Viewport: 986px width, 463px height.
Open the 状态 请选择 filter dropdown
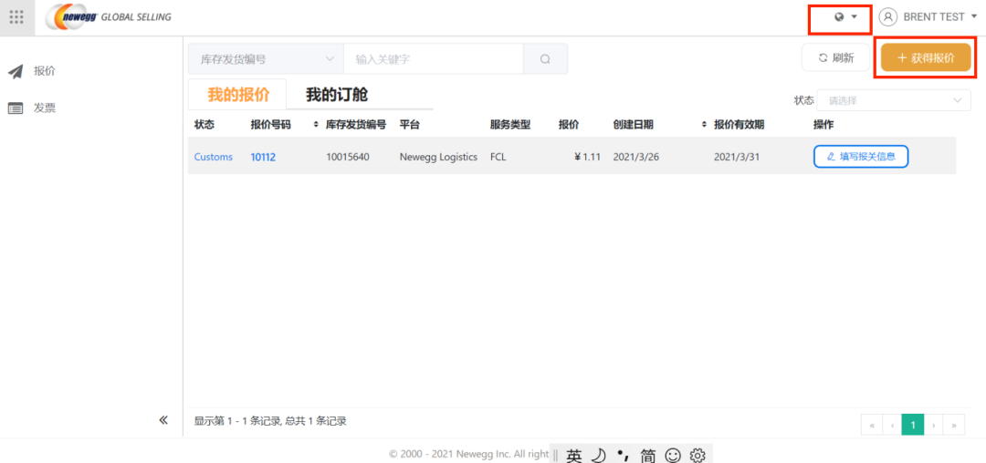[894, 100]
